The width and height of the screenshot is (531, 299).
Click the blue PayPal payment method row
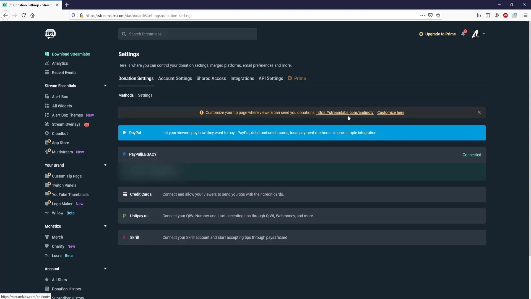[x=302, y=133]
